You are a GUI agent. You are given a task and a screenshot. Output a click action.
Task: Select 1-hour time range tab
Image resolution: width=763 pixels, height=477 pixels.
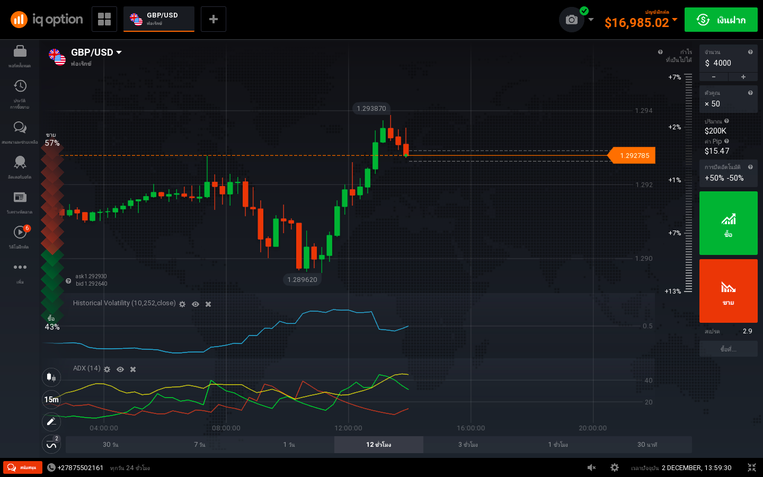coord(558,445)
